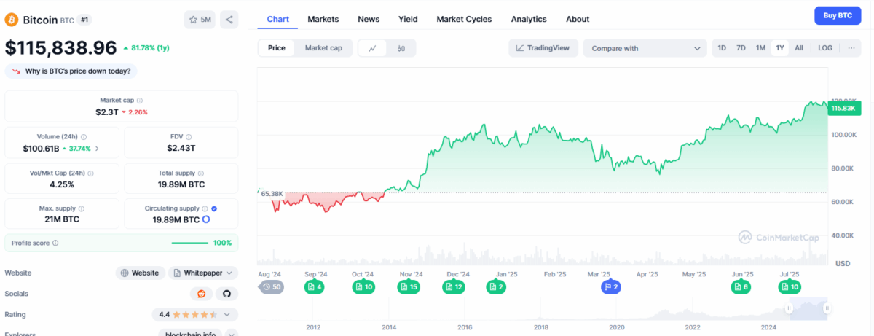This screenshot has height=336, width=874.
Task: Open Oct '24 news marker 10
Action: tap(363, 287)
